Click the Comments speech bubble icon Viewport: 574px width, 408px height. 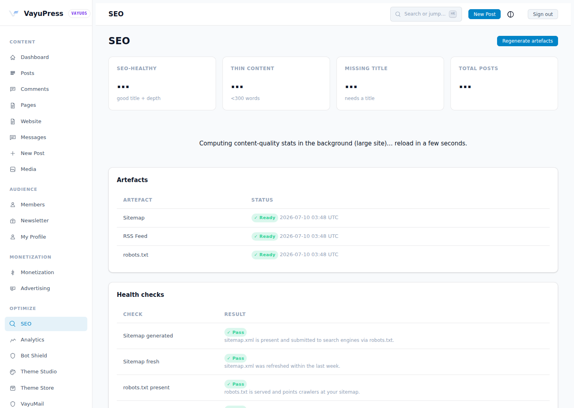[13, 89]
